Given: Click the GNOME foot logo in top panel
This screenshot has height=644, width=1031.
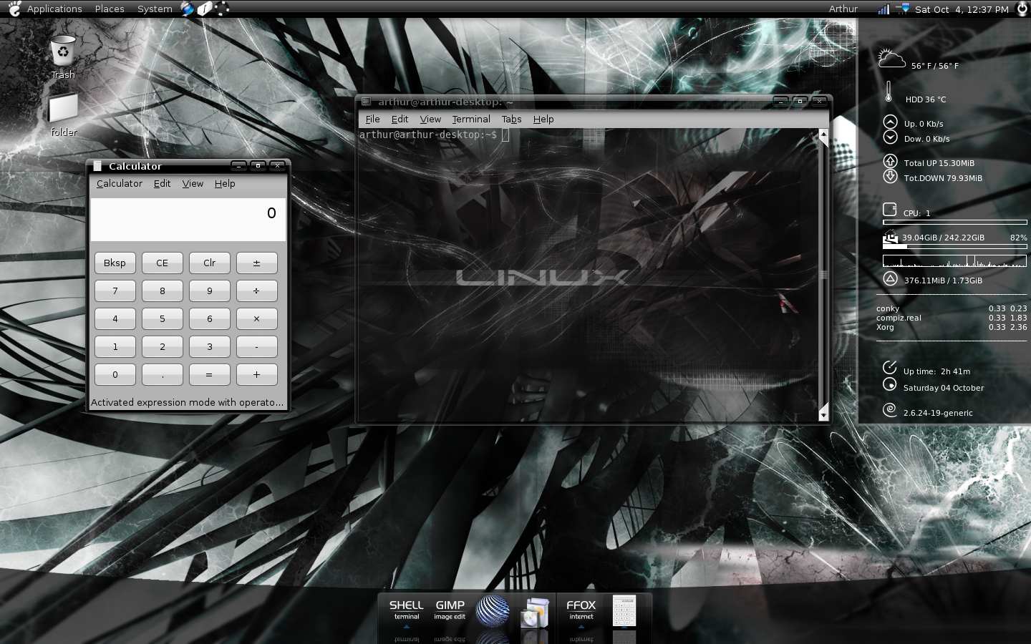Looking at the screenshot, I should click(x=14, y=9).
